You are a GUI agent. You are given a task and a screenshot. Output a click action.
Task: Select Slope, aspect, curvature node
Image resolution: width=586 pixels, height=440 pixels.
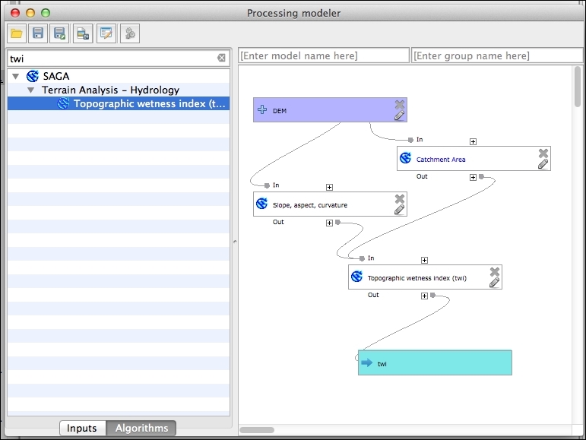(x=330, y=204)
